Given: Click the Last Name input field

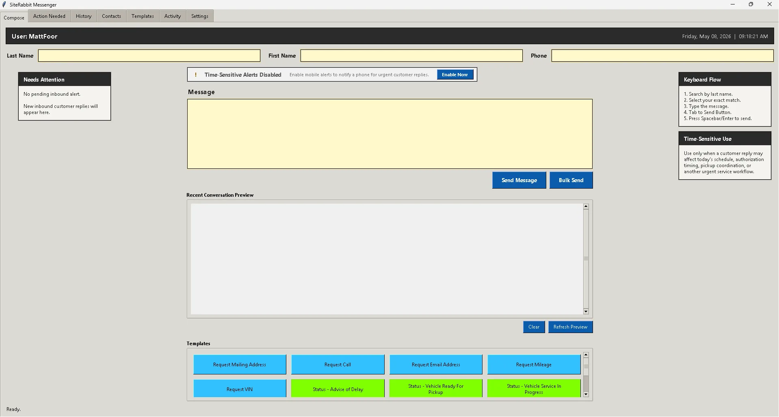Looking at the screenshot, I should click(x=149, y=56).
